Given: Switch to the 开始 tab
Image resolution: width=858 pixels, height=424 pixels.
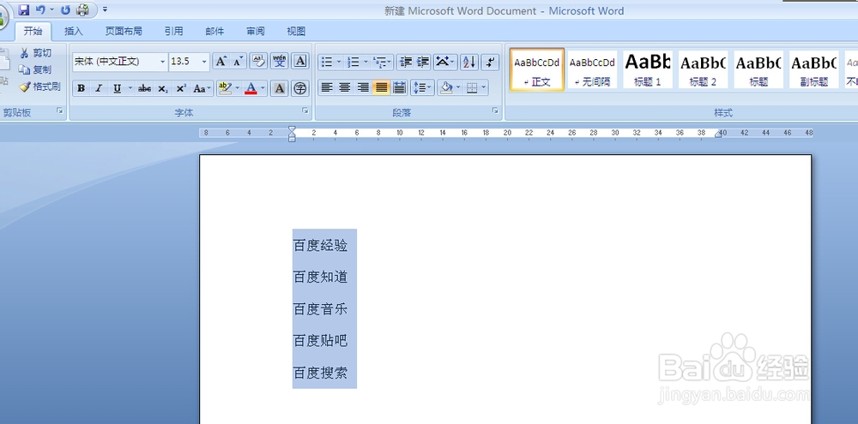Looking at the screenshot, I should coord(33,31).
